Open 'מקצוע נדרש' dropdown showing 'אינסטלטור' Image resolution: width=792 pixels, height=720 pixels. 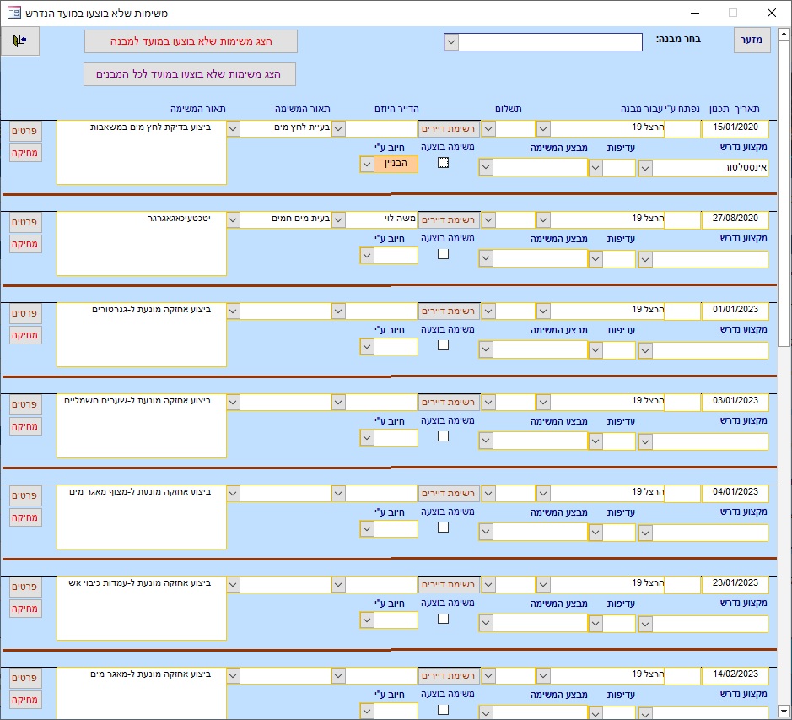click(x=645, y=168)
